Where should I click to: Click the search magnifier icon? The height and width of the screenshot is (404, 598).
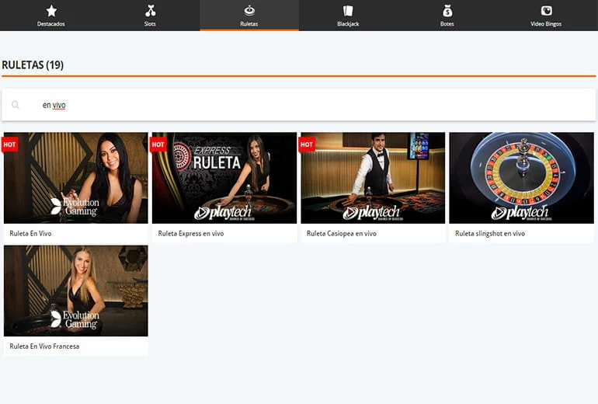click(x=16, y=105)
